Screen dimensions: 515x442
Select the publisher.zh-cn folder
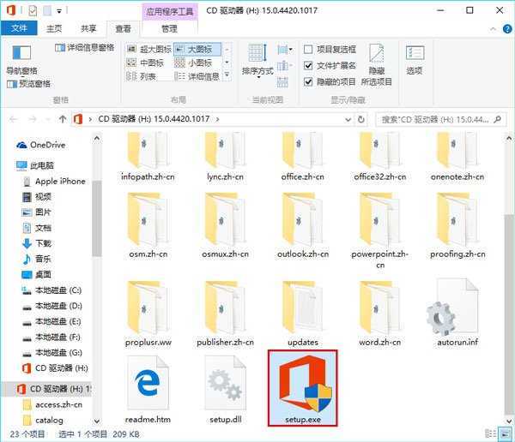pyautogui.click(x=225, y=314)
